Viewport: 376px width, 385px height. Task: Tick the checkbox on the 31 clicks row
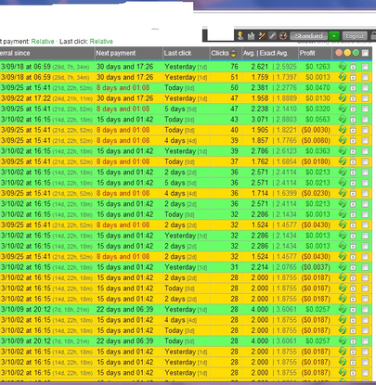tap(365, 267)
